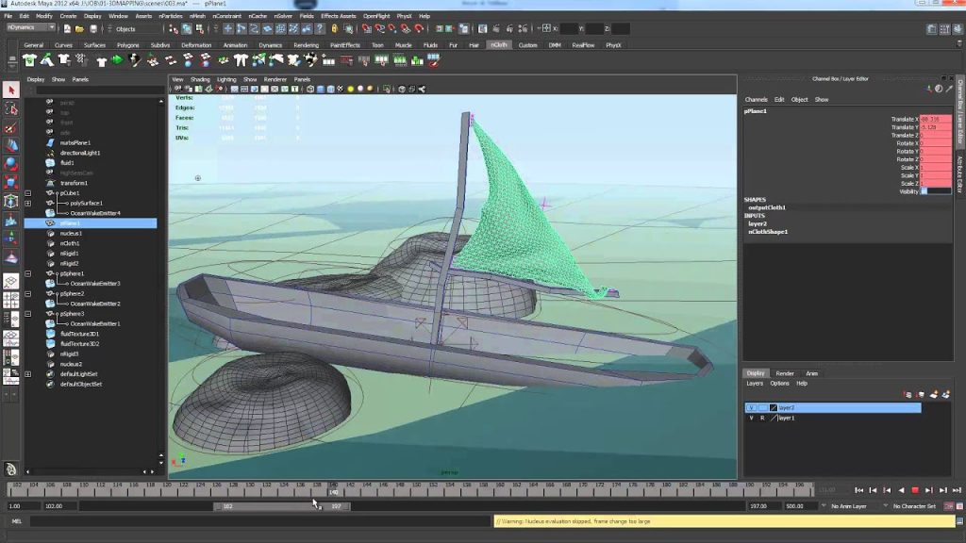The height and width of the screenshot is (543, 966).
Task: Select the Soft Modification tool
Action: pyautogui.click(x=11, y=220)
